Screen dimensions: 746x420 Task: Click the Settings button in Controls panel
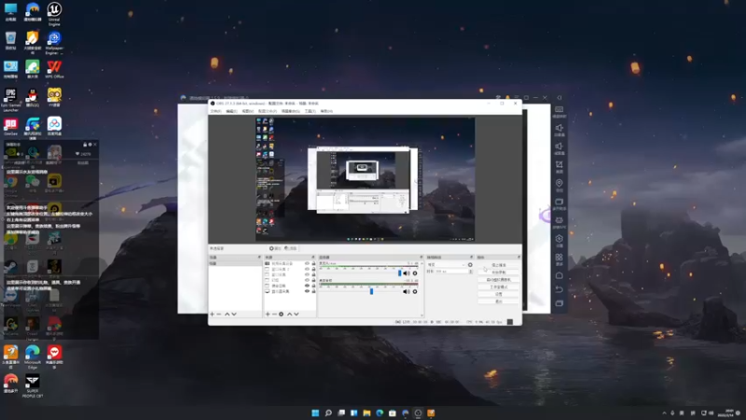[x=499, y=294]
